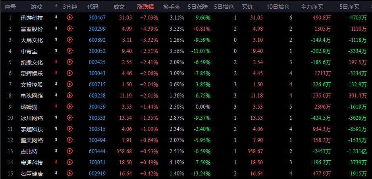Open stock code 603444 link
This screenshot has width=372, height=179.
(97, 151)
